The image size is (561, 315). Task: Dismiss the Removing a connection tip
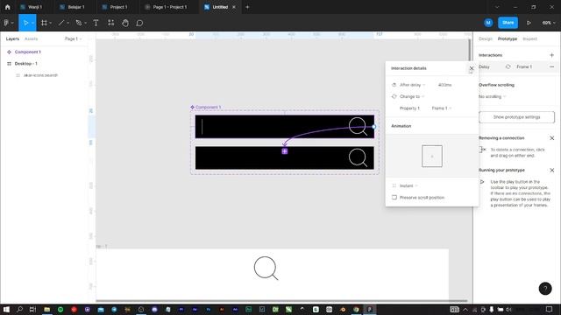pyautogui.click(x=551, y=138)
